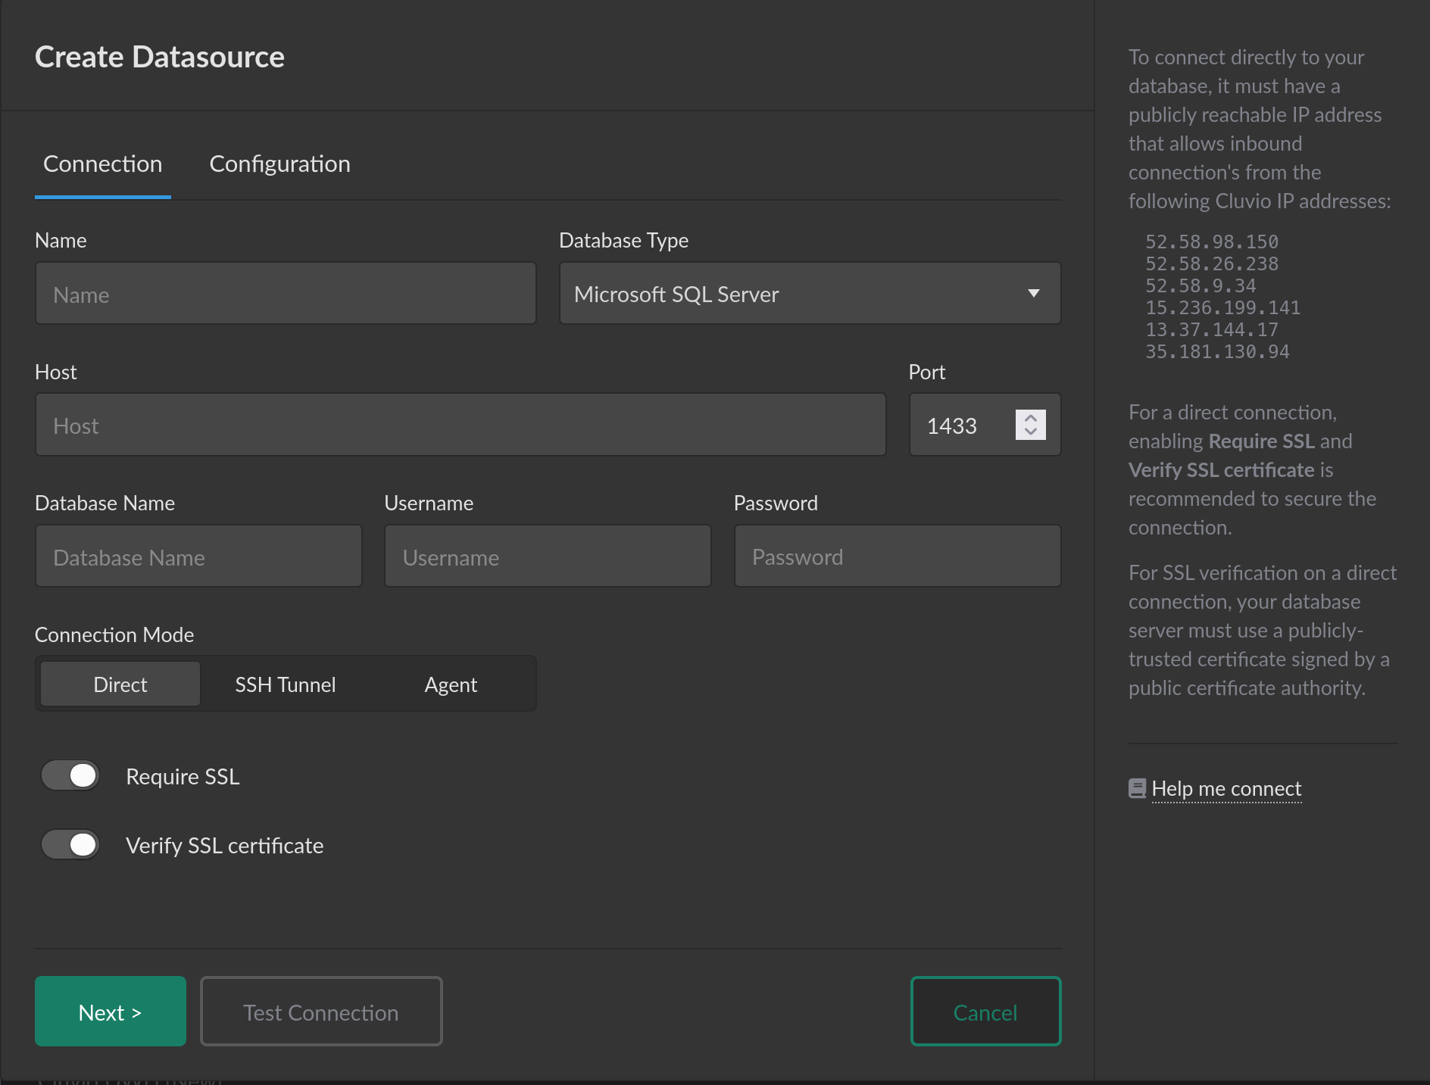Click the Connection Mode label
Viewport: 1430px width, 1085px height.
pyautogui.click(x=114, y=634)
